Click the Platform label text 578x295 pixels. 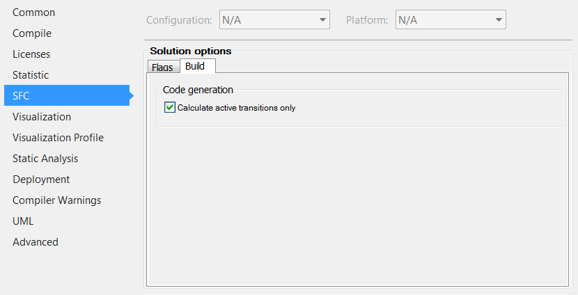(367, 20)
